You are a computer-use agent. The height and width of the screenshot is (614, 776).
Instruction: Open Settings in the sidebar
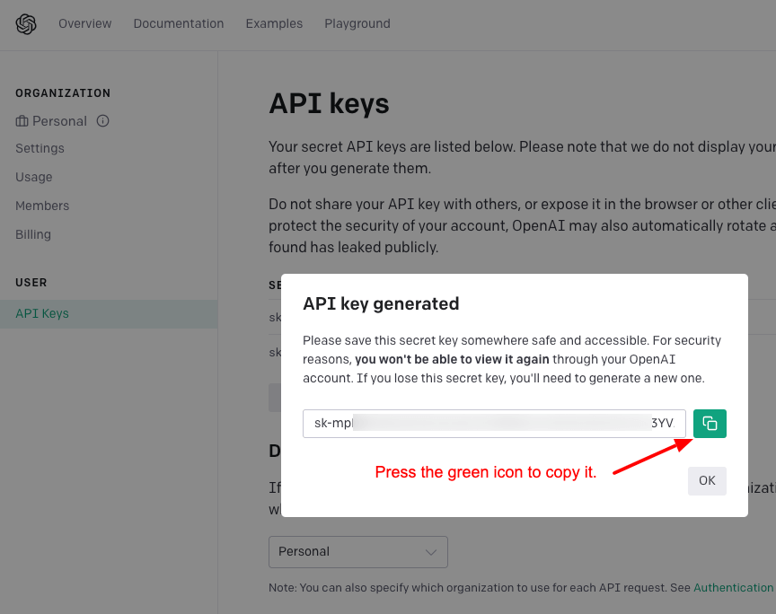(40, 148)
